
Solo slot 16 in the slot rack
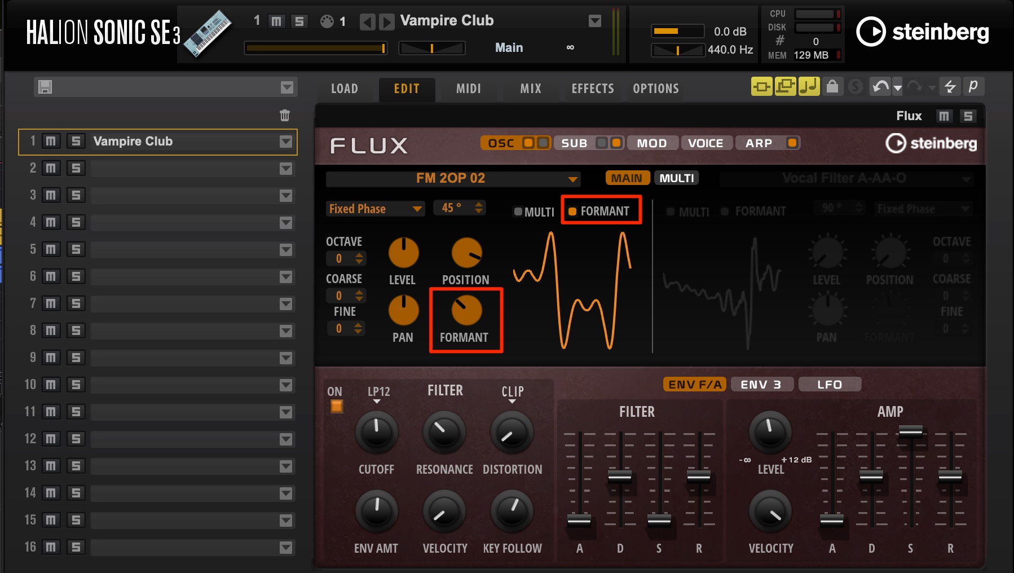(x=76, y=547)
